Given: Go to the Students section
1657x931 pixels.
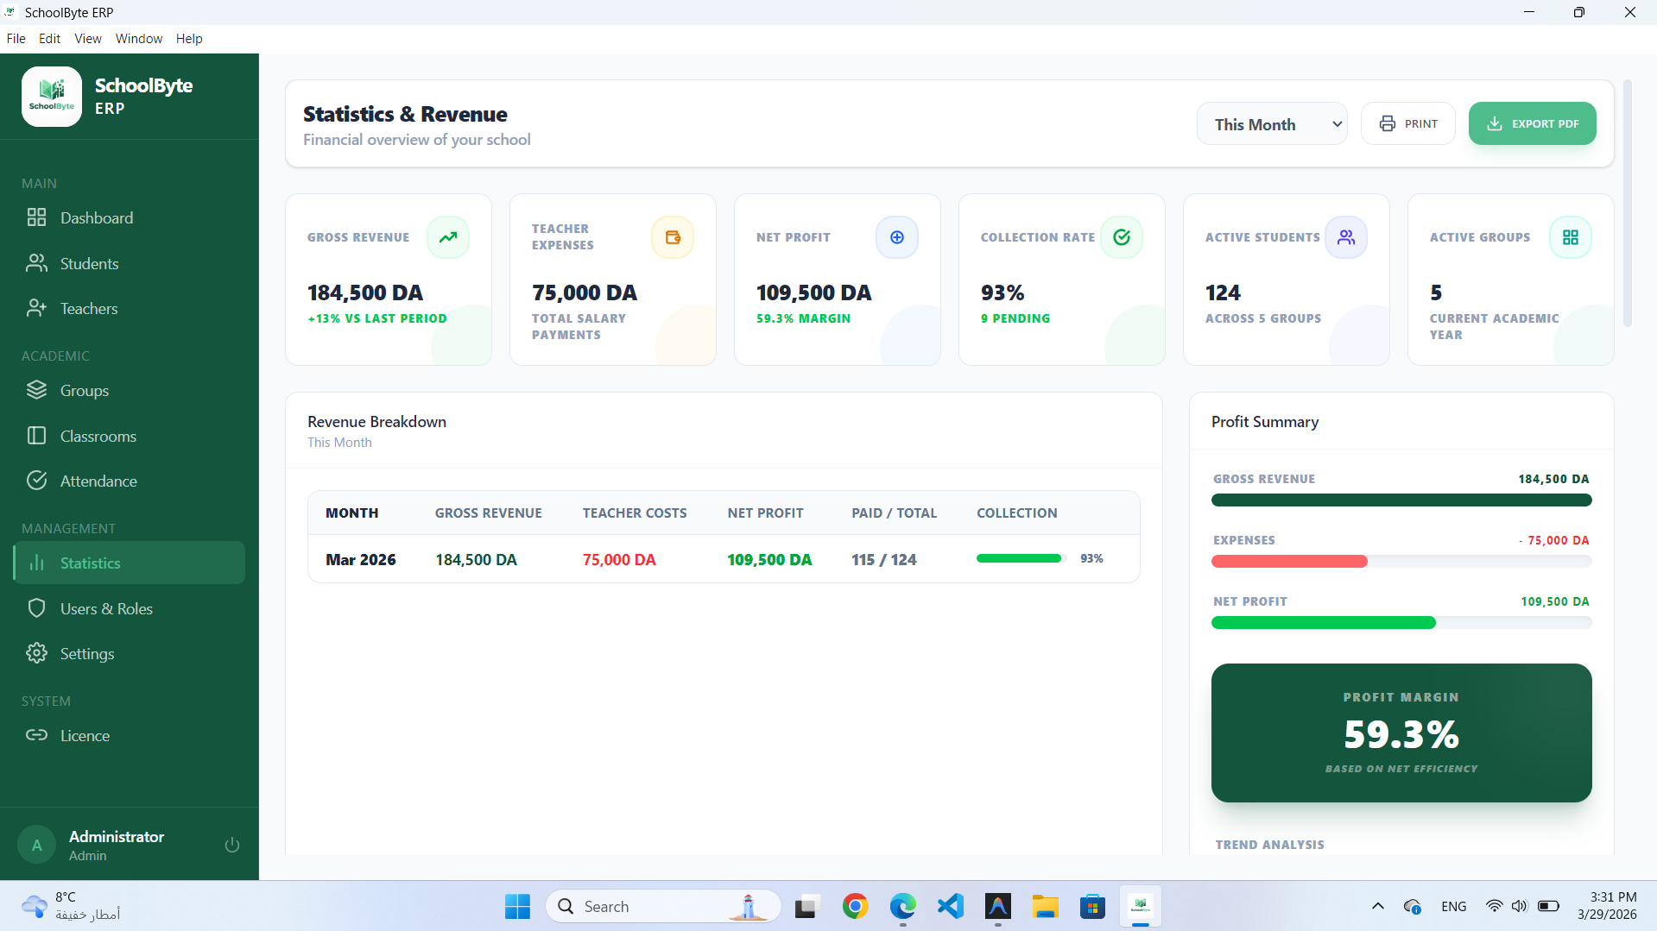Looking at the screenshot, I should (x=130, y=264).
